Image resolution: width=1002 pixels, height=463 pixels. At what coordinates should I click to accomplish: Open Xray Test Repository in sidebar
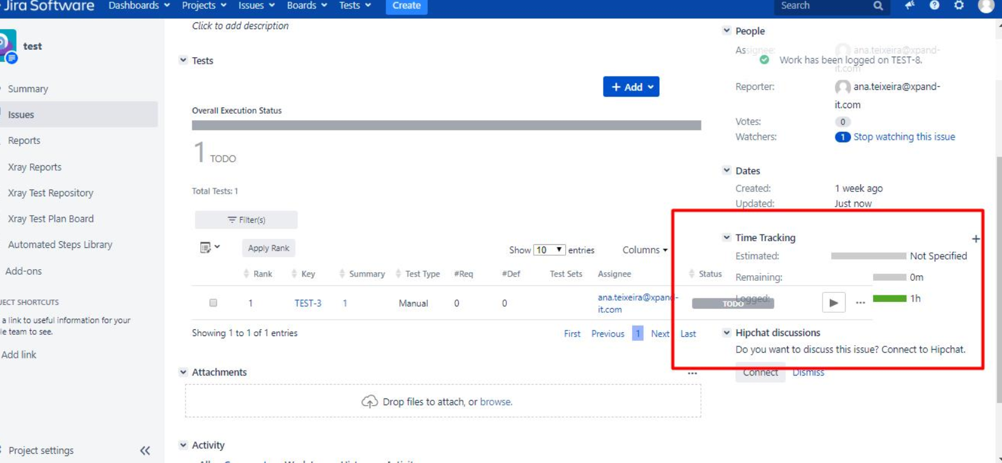click(x=50, y=193)
